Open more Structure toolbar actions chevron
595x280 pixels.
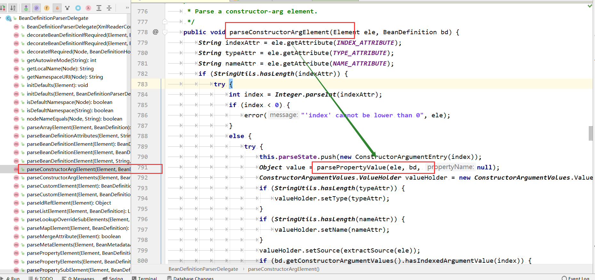pyautogui.click(x=127, y=8)
